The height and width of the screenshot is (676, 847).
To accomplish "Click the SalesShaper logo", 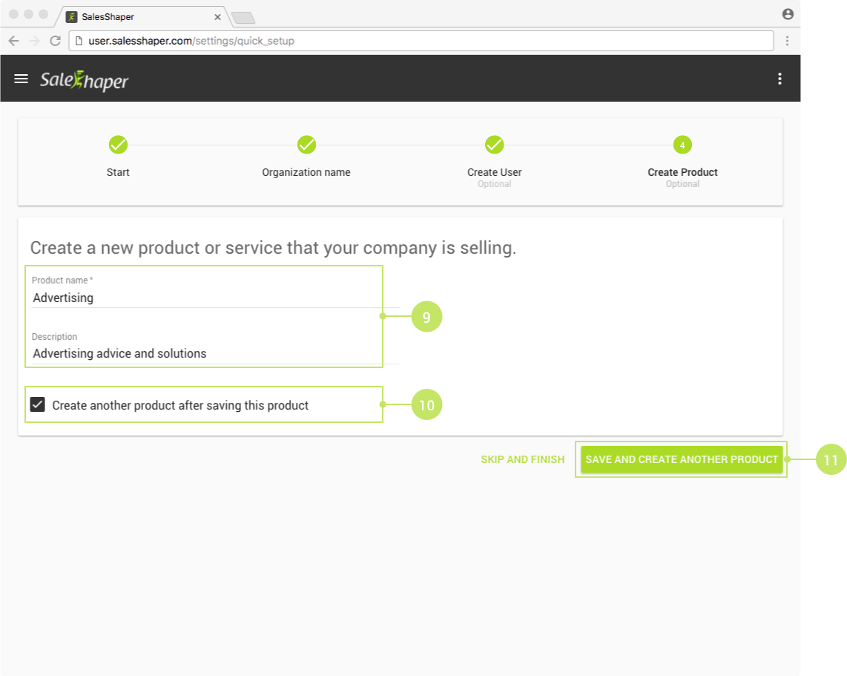I will point(85,80).
